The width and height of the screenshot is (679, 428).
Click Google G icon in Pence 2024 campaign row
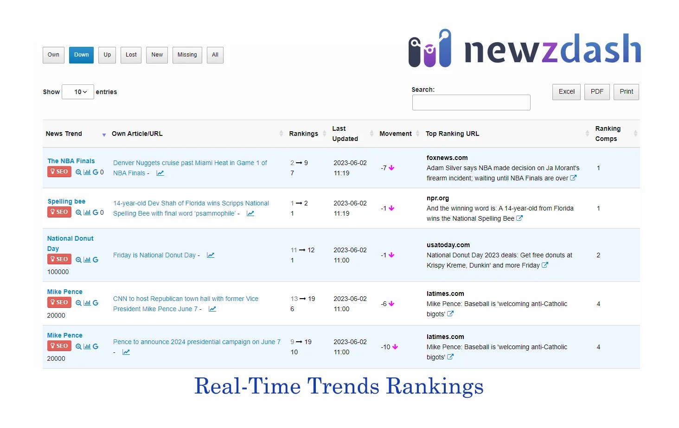pos(96,346)
